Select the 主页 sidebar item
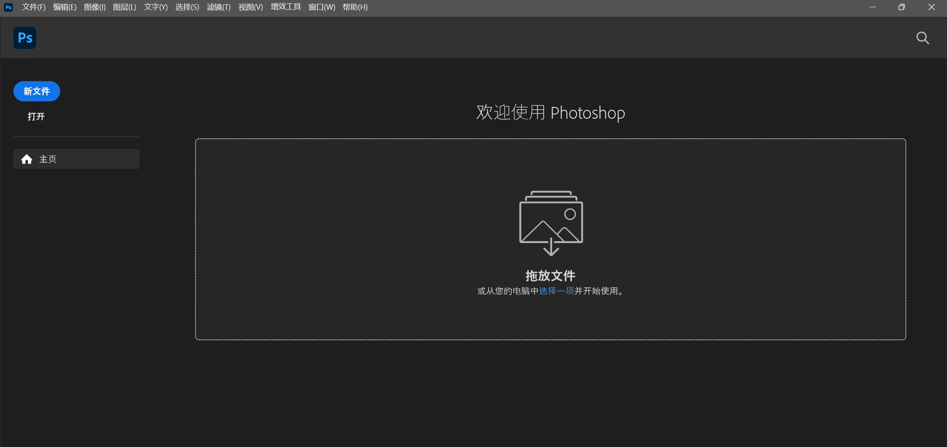The width and height of the screenshot is (947, 447). click(77, 159)
